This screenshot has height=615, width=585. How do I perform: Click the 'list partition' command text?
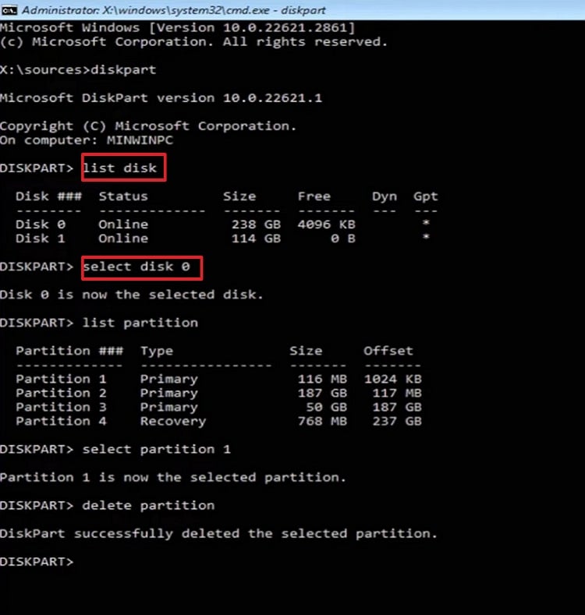tap(140, 323)
